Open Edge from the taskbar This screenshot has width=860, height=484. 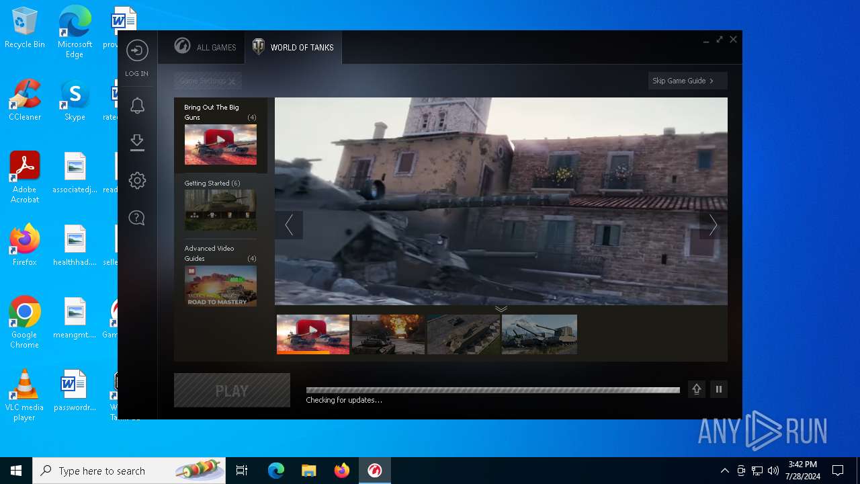276,471
